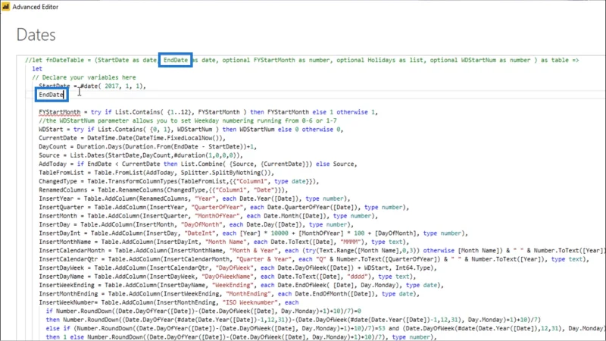Screen dimensions: 606x341
Task: Click the 'InsertWeekEnding' step line
Action: (241, 285)
